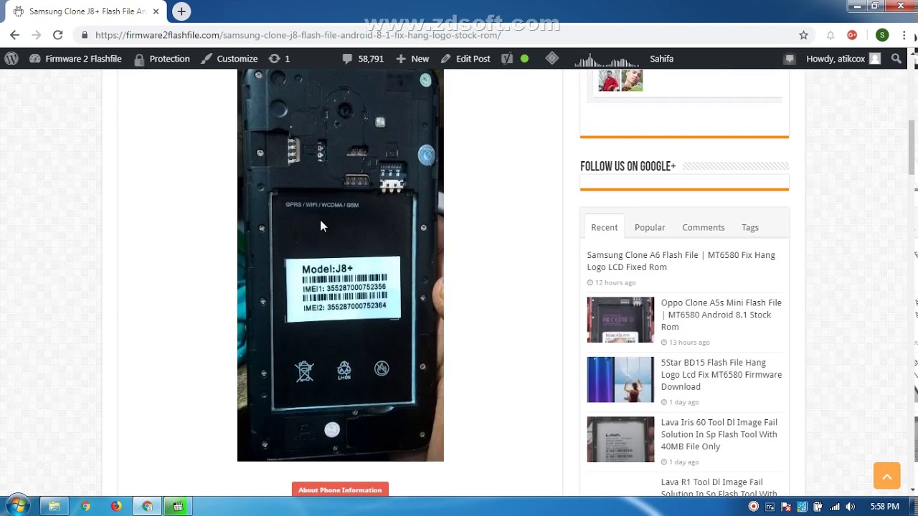Reload the page with refresh icon
Screen dimensions: 918x516
click(x=58, y=35)
